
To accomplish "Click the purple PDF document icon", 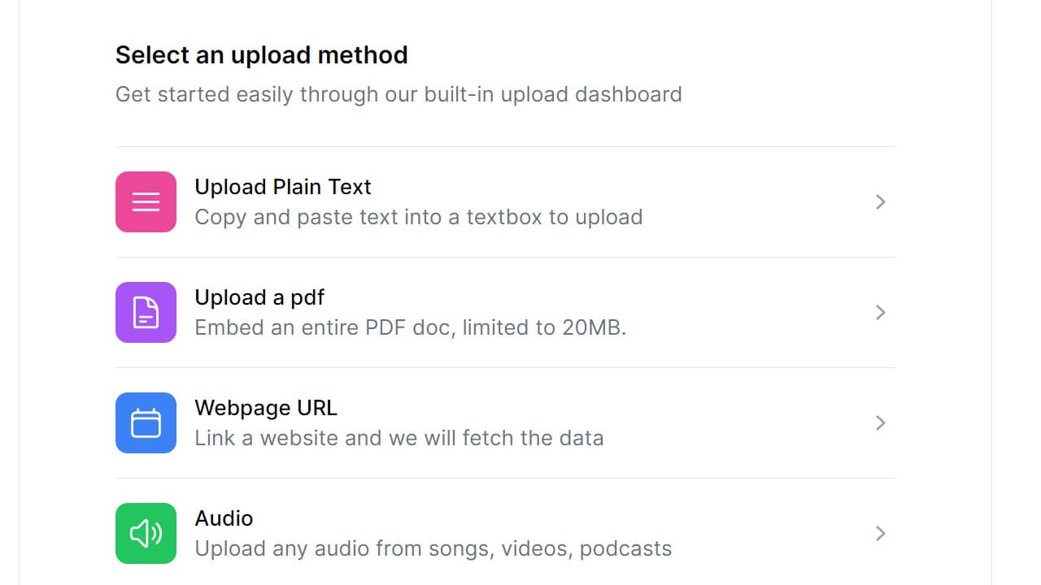I will click(146, 312).
